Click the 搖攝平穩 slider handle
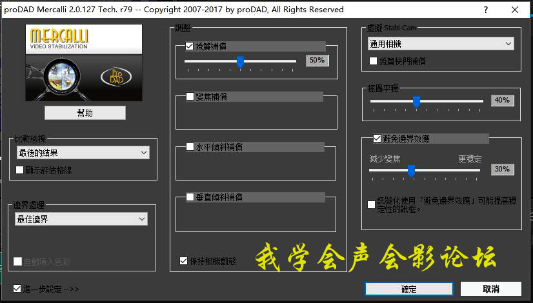 coord(416,103)
